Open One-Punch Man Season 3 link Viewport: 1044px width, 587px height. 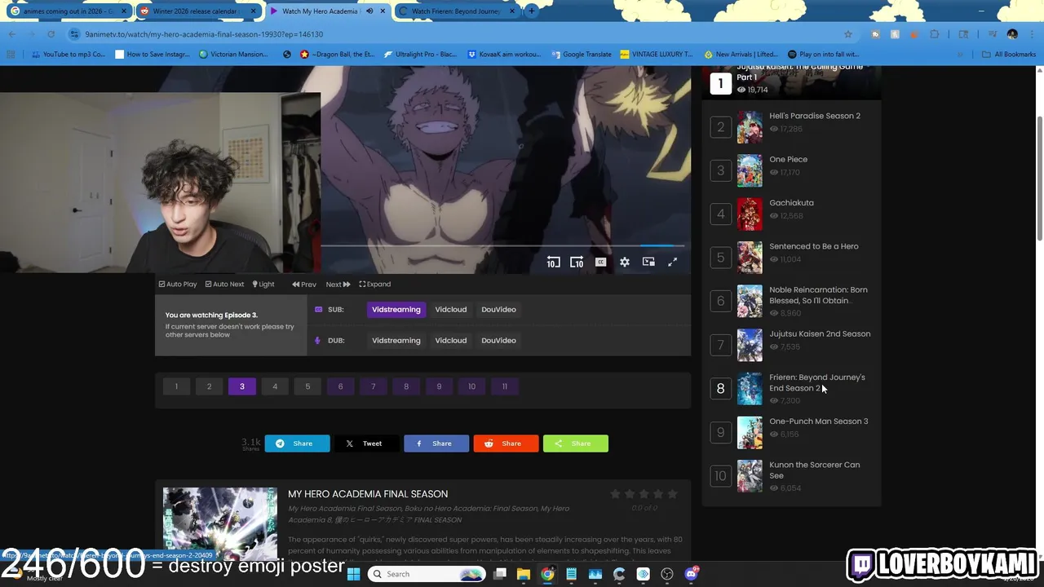[x=818, y=421]
